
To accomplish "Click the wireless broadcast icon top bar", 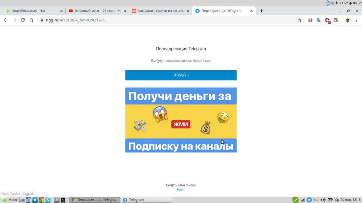I will pos(330,3).
